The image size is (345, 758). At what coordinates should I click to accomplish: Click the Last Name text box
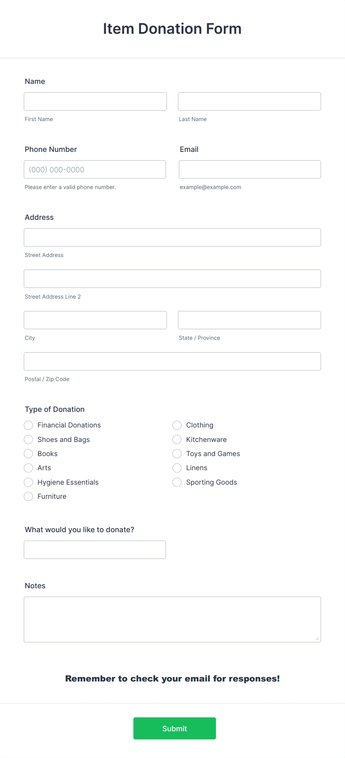click(x=249, y=101)
